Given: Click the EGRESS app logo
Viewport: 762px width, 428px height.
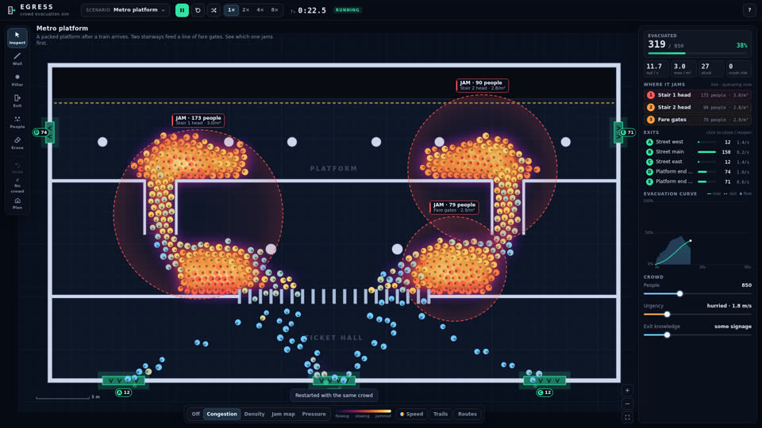Looking at the screenshot, I should pos(11,10).
